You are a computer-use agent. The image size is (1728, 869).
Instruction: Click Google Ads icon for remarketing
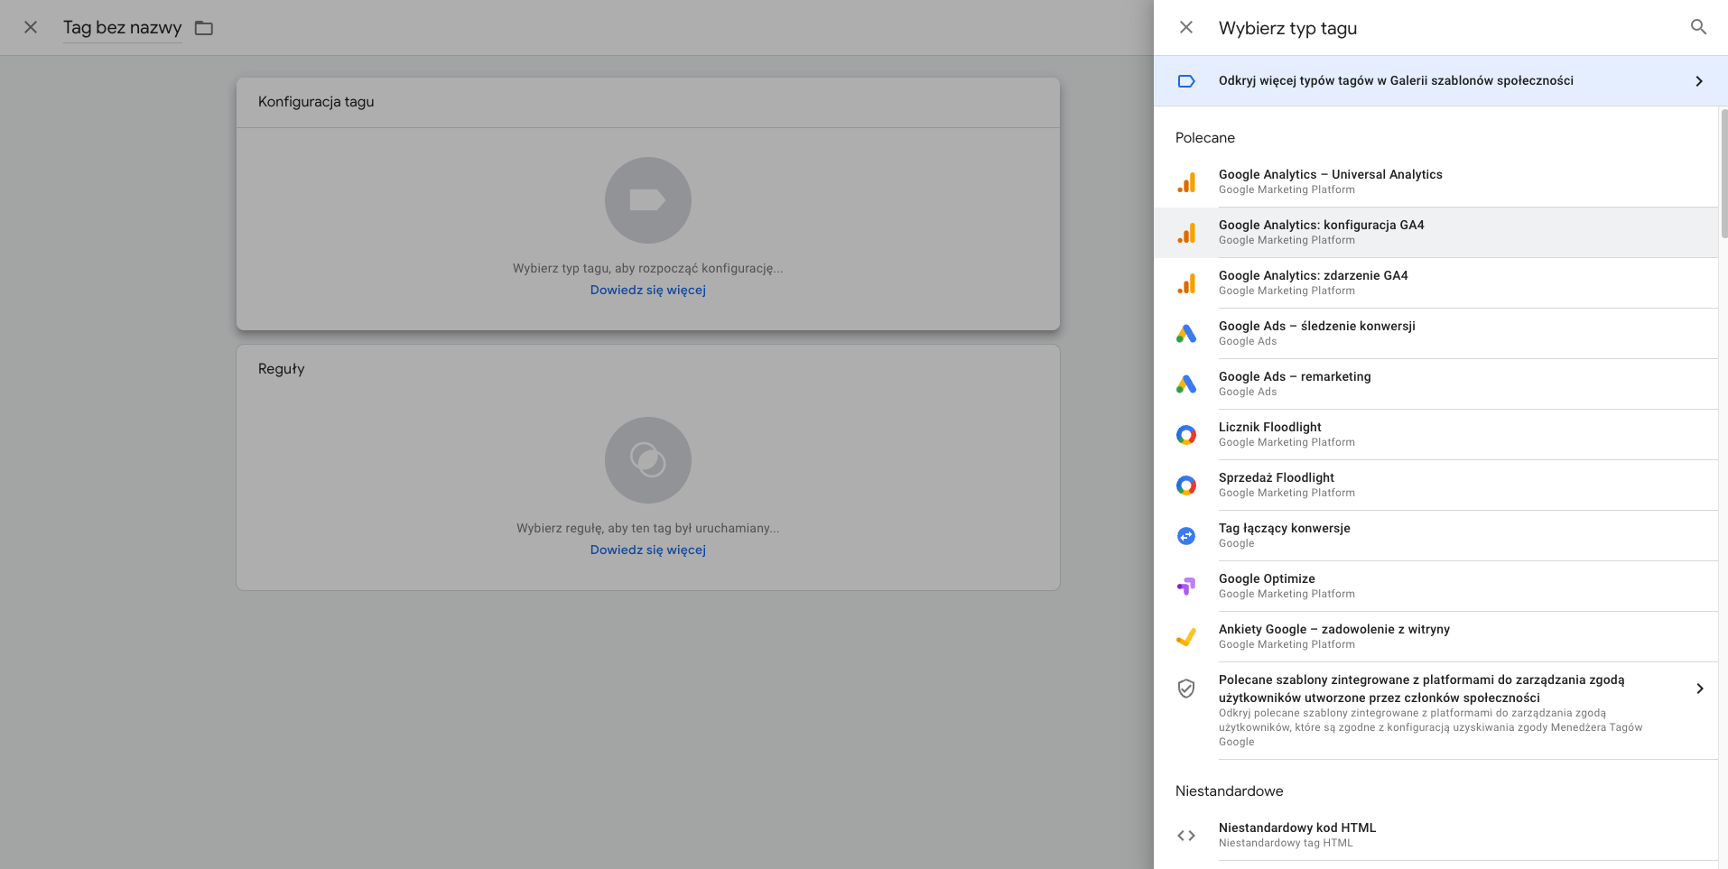[x=1186, y=384]
